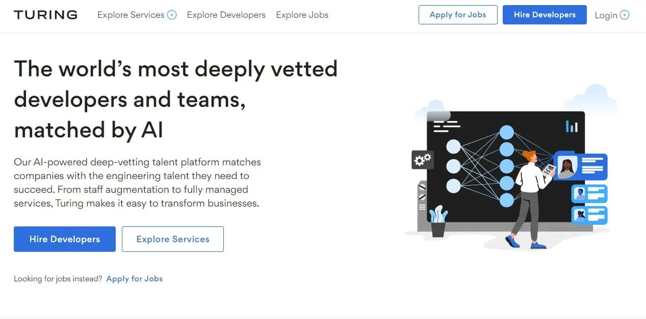Follow the Apply for Jobs text link
This screenshot has height=319, width=646.
click(x=135, y=279)
